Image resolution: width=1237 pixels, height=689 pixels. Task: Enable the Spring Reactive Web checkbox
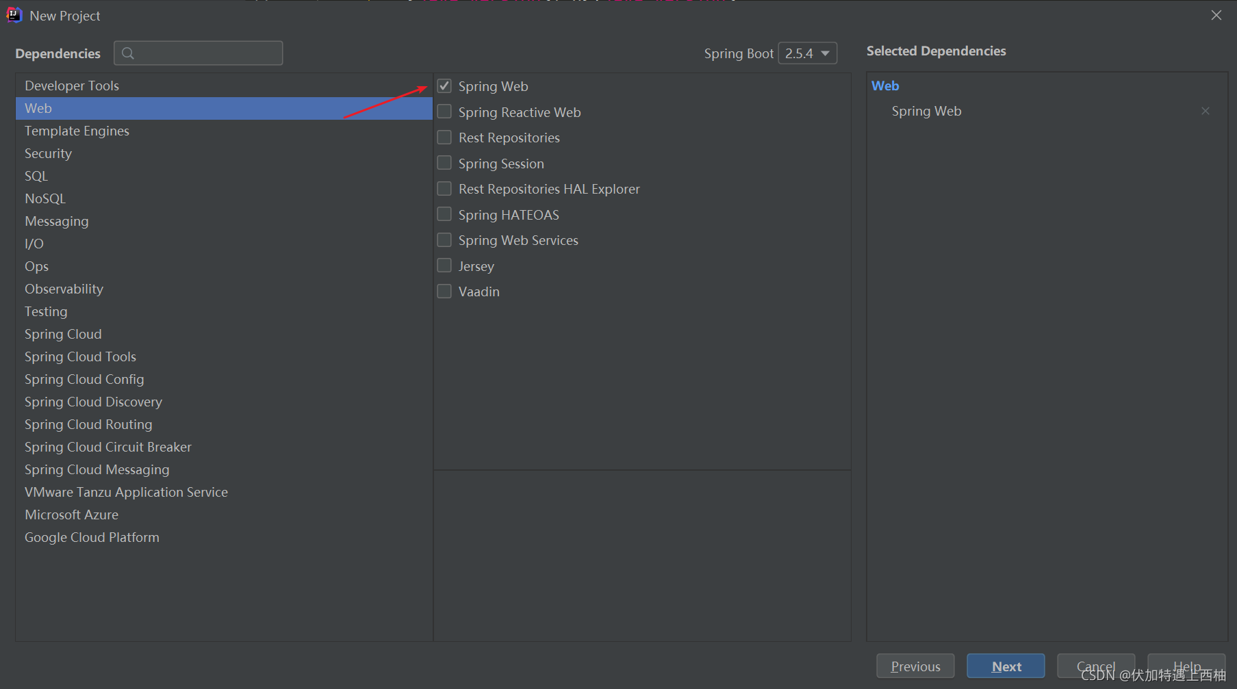point(444,112)
